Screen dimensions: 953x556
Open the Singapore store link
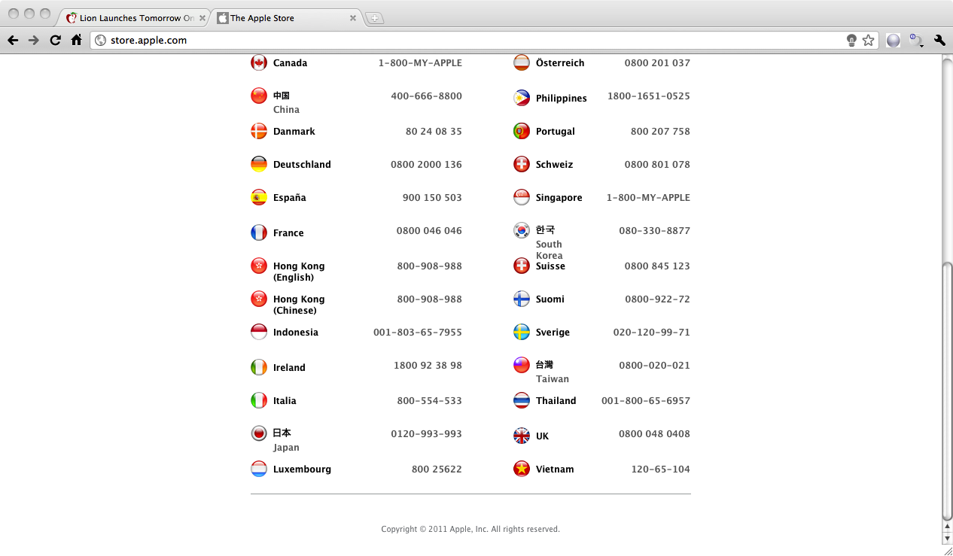click(559, 198)
